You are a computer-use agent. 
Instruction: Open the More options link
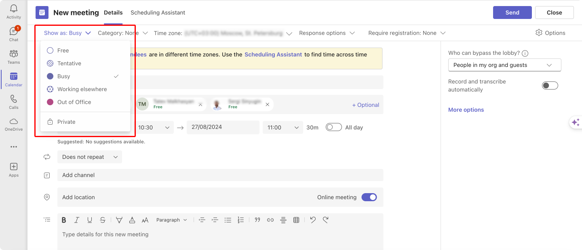tap(466, 110)
